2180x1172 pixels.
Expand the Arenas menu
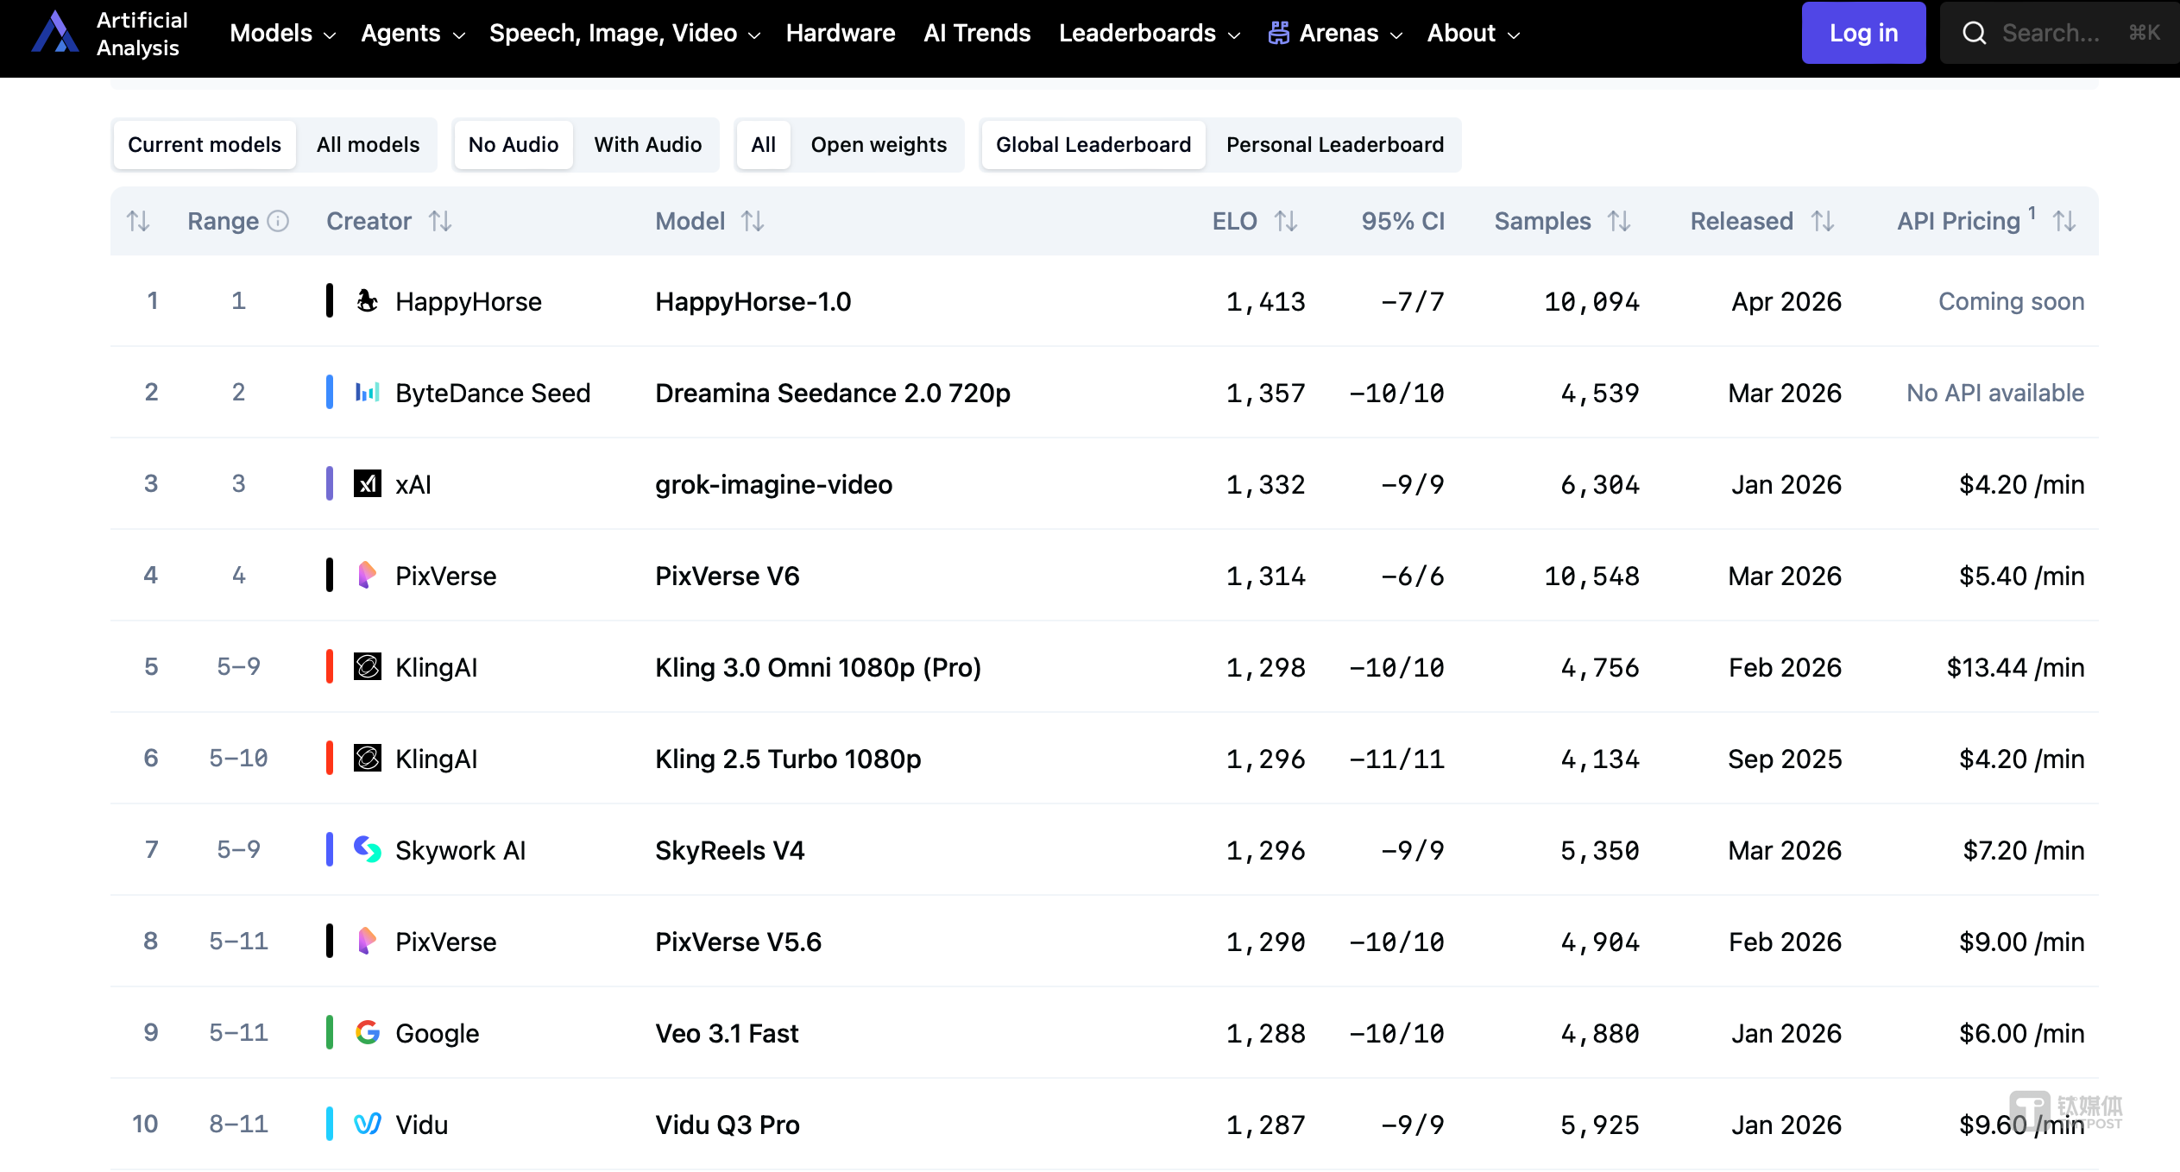click(1336, 34)
